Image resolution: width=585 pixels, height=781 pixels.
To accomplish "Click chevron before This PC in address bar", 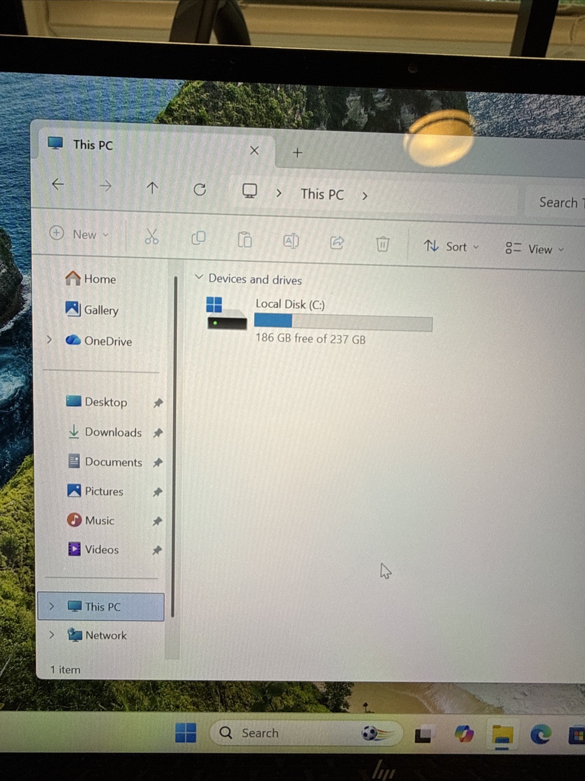I will tap(279, 193).
